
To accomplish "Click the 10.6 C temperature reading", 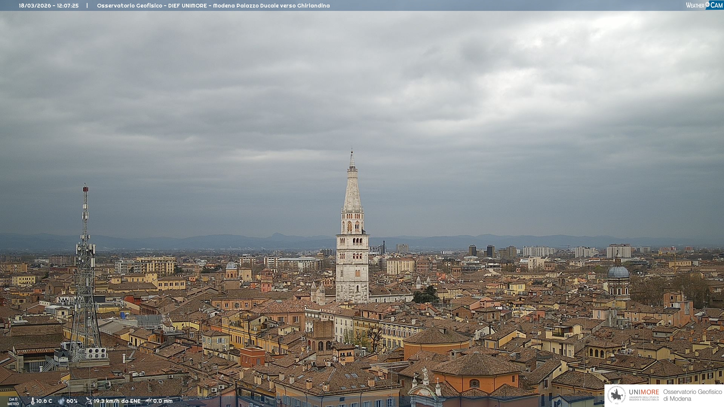I will click(x=44, y=401).
